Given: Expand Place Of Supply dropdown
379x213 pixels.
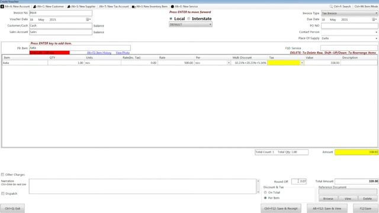Looking at the screenshot, I should [376, 38].
